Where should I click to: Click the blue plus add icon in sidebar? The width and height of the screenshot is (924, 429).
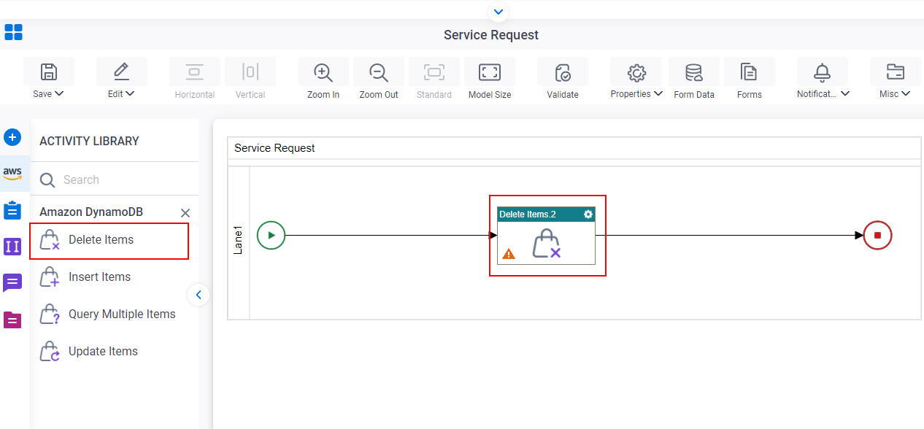tap(12, 137)
